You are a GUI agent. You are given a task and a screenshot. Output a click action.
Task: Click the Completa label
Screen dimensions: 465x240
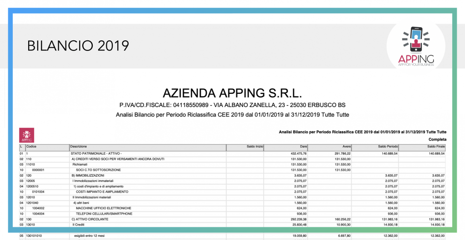[437, 139]
